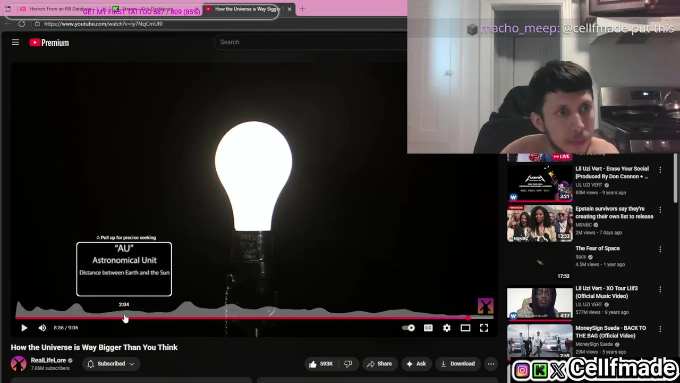Open the Epstein survivors MSNBC thumbnail
Screen dimensions: 680x383
tap(539, 223)
